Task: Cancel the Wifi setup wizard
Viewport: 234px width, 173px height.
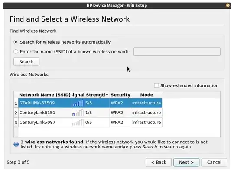Action: tap(214, 162)
